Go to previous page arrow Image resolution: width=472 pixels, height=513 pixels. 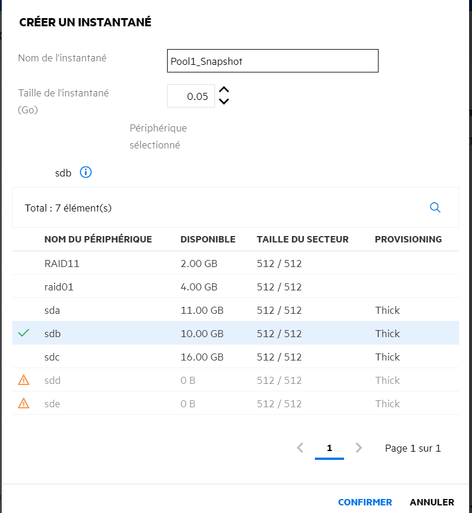[300, 448]
